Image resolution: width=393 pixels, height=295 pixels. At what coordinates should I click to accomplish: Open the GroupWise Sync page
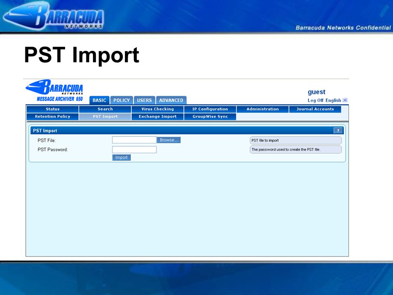(210, 117)
